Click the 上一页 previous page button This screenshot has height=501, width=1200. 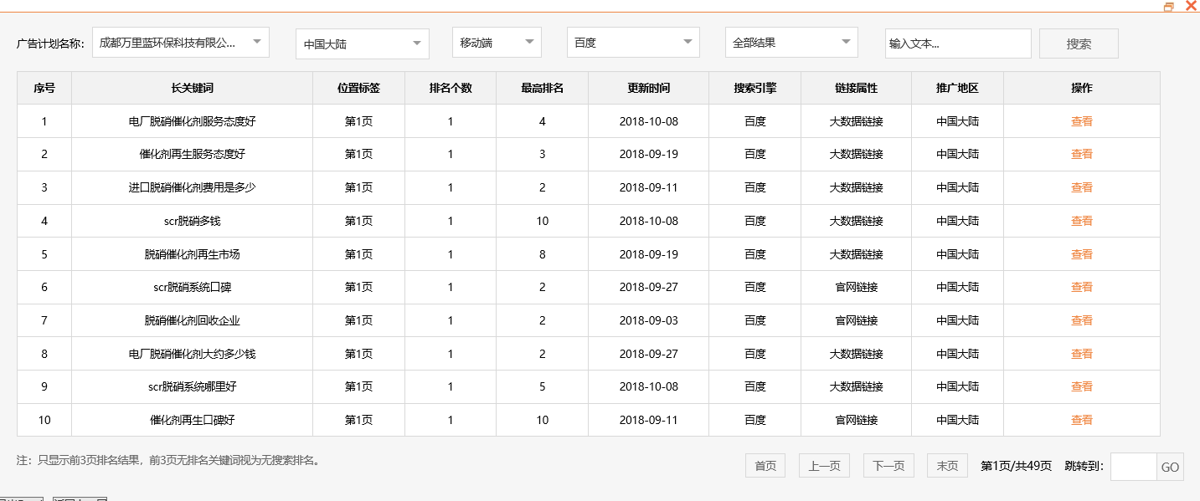pyautogui.click(x=823, y=465)
